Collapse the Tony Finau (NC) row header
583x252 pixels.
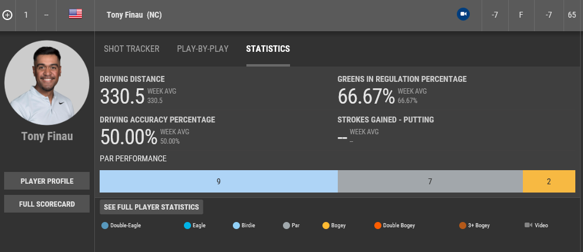click(134, 15)
